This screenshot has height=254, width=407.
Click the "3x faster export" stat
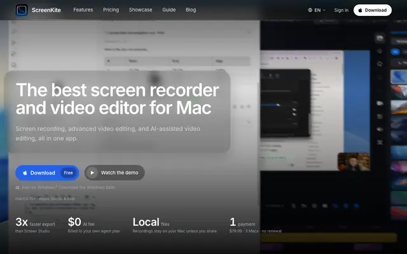35,222
